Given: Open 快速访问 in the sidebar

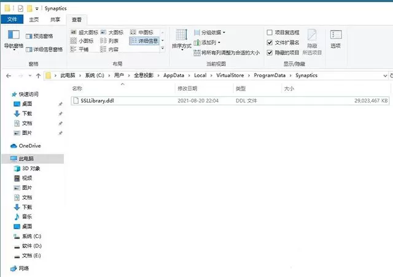Looking at the screenshot, I should (25, 94).
